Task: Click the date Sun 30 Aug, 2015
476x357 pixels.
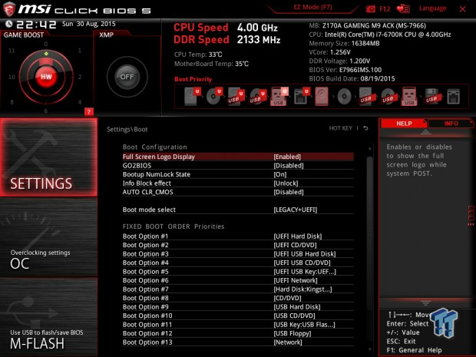Action: [x=88, y=24]
